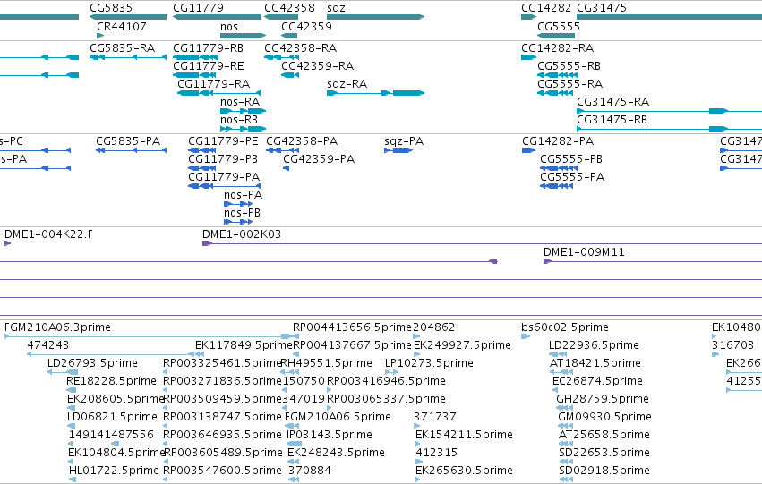Click the sqz gene feature bar
This screenshot has width=762, height=484.
pyautogui.click(x=376, y=17)
